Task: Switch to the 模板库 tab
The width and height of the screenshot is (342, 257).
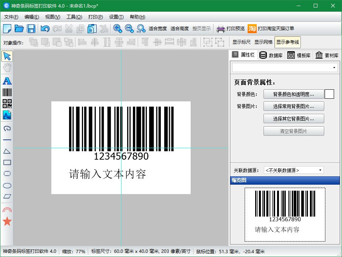Action: coord(299,55)
